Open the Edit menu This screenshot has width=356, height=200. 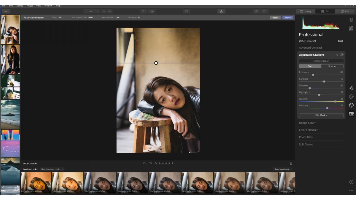pos(11,6)
